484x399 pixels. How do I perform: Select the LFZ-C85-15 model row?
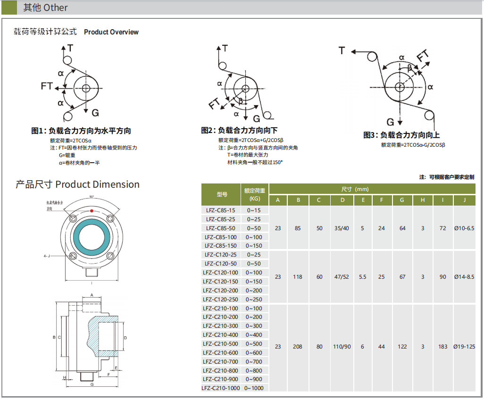click(x=220, y=210)
